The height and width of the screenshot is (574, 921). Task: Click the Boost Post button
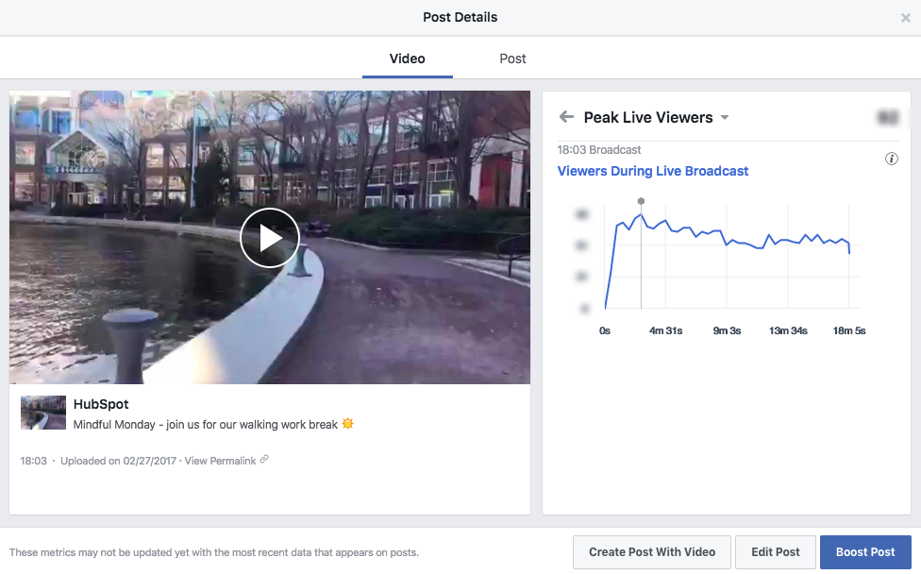pyautogui.click(x=865, y=551)
